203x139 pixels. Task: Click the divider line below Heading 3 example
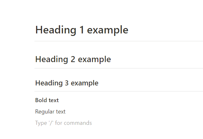119,91
